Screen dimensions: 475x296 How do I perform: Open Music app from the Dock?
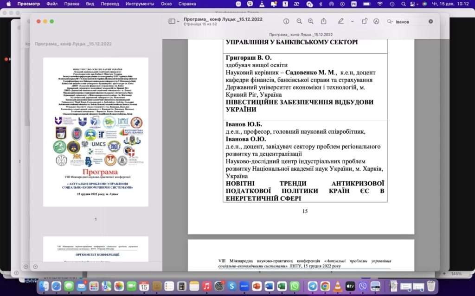click(206, 286)
